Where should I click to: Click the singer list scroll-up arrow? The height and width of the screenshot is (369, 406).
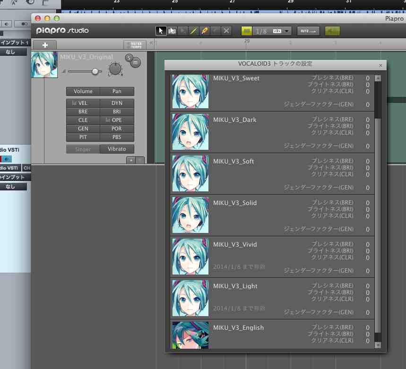(378, 78)
